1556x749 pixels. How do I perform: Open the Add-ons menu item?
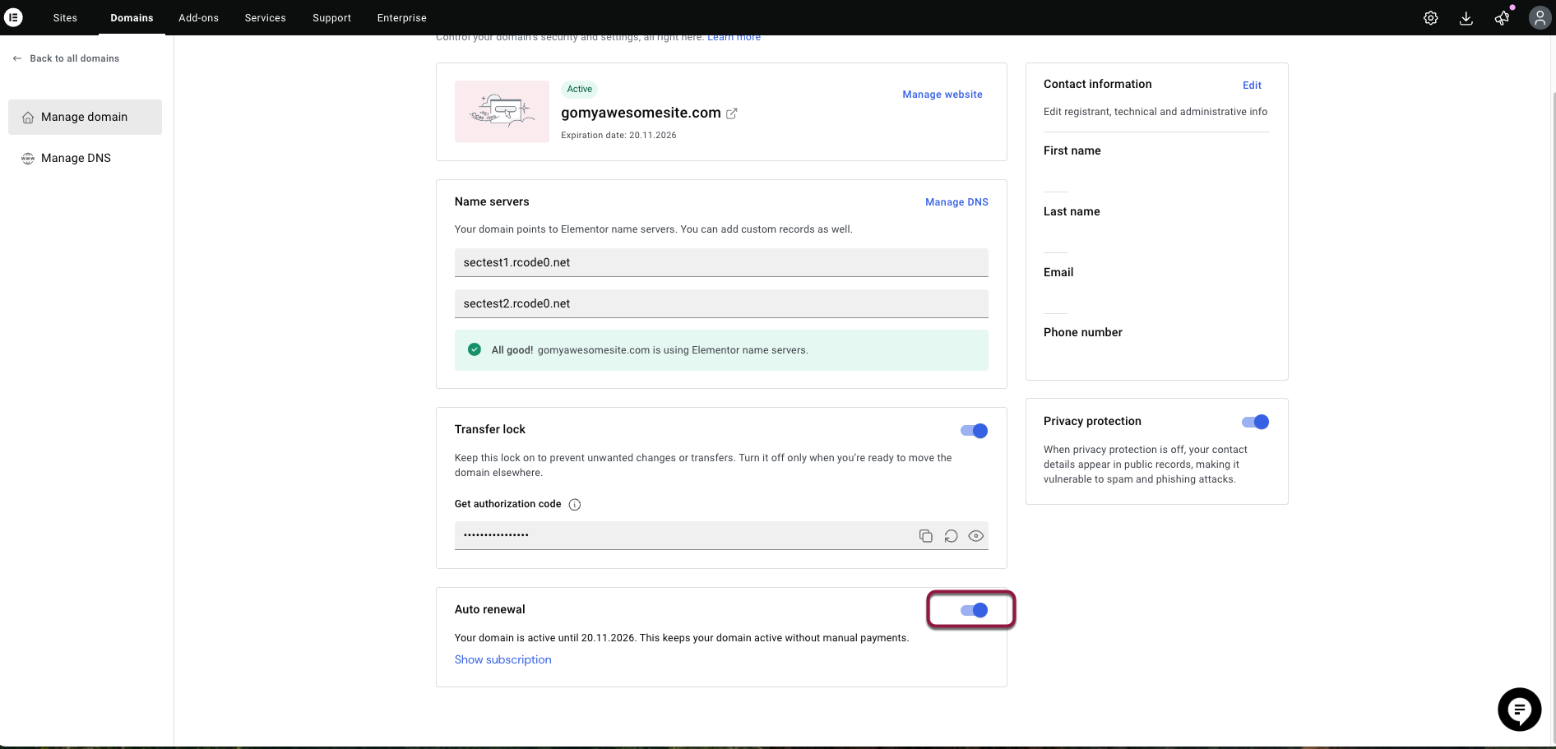[x=198, y=18]
